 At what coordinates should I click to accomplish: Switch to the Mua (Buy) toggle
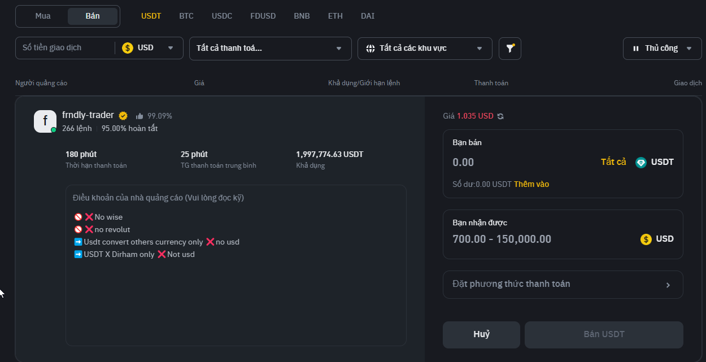tap(43, 16)
